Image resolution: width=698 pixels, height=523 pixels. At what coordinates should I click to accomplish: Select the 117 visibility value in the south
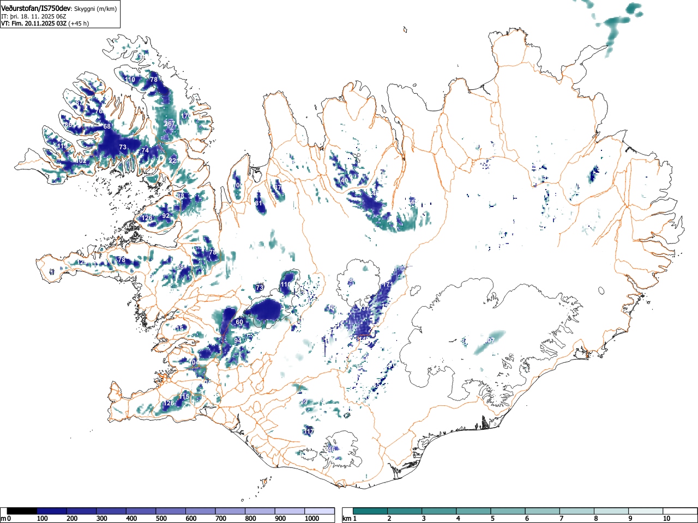tap(309, 431)
